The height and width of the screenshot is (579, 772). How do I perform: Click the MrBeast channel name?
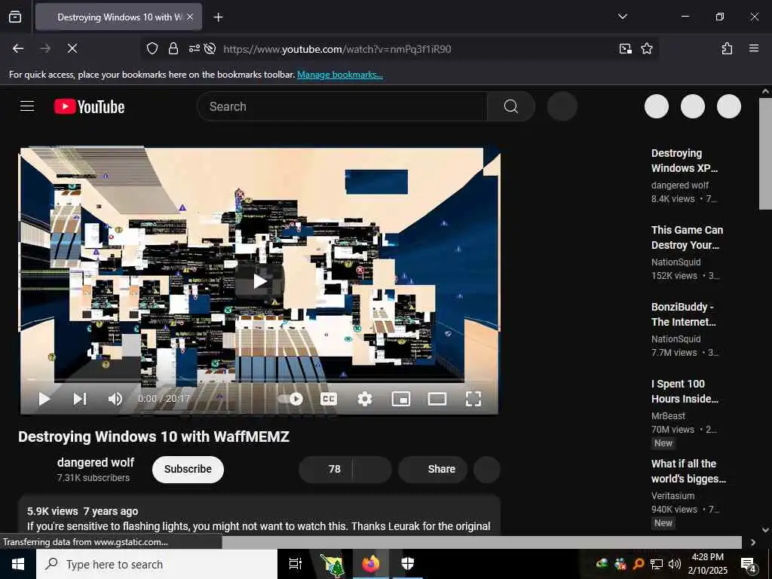click(668, 416)
